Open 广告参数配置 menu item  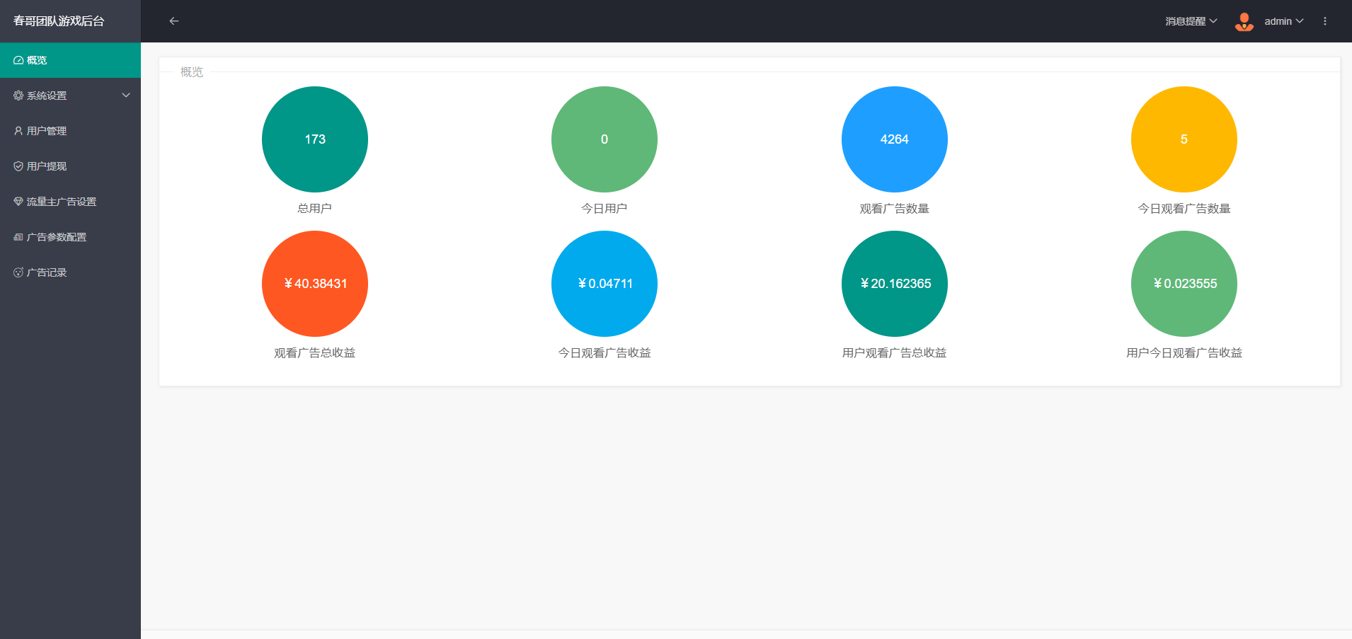(70, 237)
